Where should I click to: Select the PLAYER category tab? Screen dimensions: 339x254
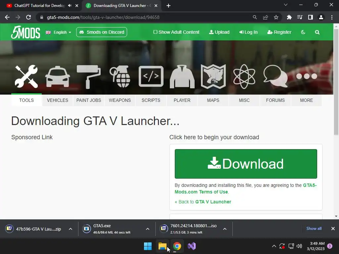(182, 100)
